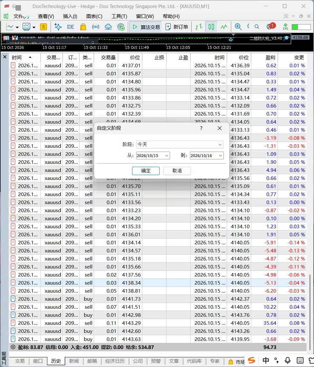This screenshot has width=314, height=367.
Task: Switch chart to bar chart mode
Action: coord(199,27)
